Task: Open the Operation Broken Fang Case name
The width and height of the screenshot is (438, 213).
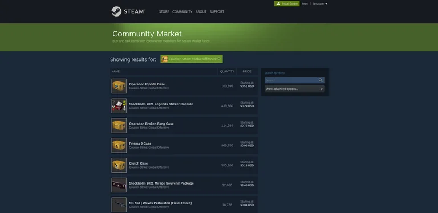Action: tap(151, 124)
